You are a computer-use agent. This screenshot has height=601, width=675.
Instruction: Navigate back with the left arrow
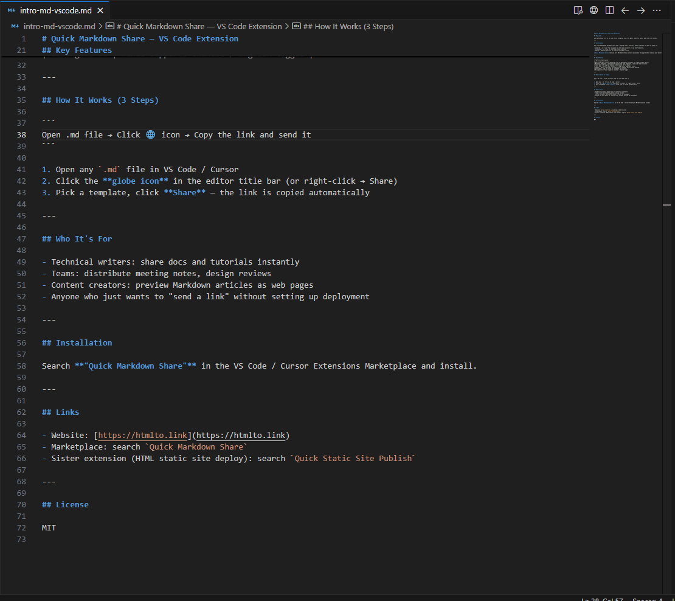click(x=625, y=10)
